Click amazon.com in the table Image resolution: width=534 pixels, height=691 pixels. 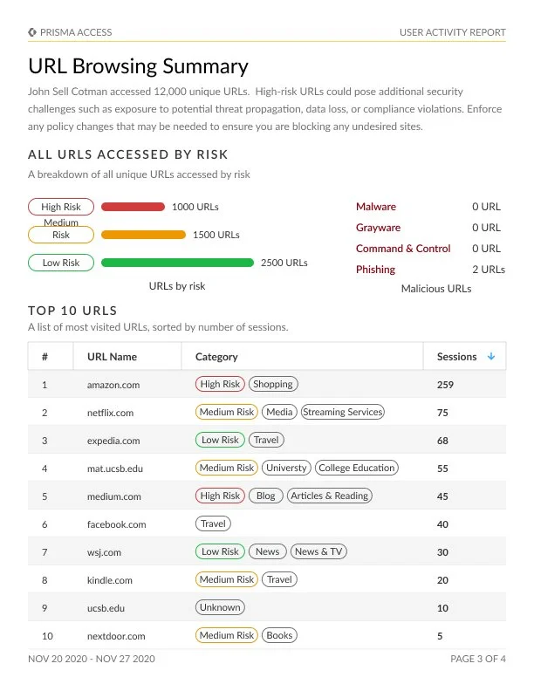[x=113, y=385]
